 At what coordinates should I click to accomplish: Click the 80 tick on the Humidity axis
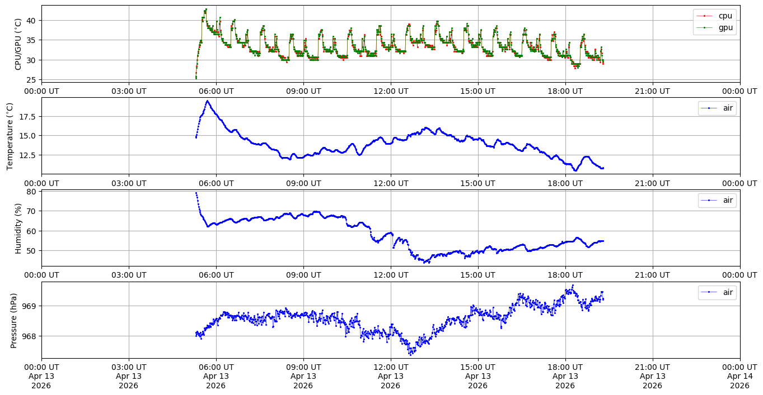pos(31,192)
